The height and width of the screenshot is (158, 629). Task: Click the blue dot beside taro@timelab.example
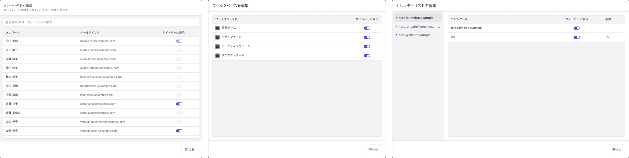click(397, 18)
